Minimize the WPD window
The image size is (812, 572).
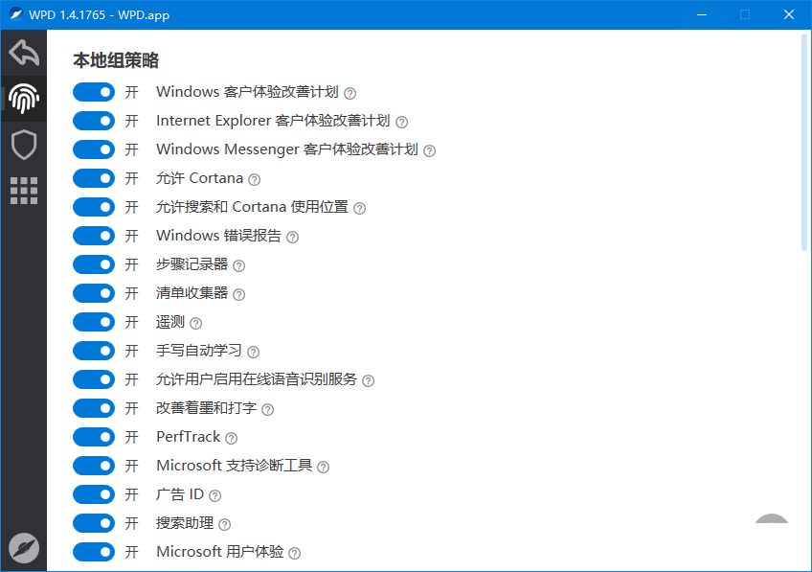(x=702, y=14)
